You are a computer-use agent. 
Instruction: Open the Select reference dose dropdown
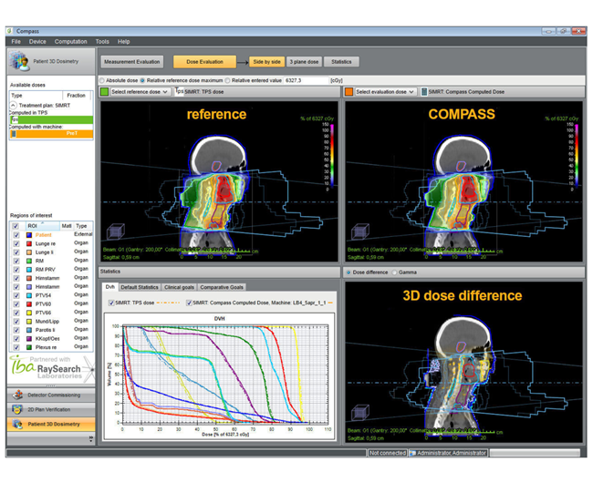click(140, 92)
